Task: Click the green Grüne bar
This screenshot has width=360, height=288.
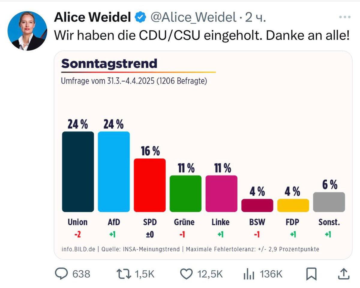Action: [185, 193]
